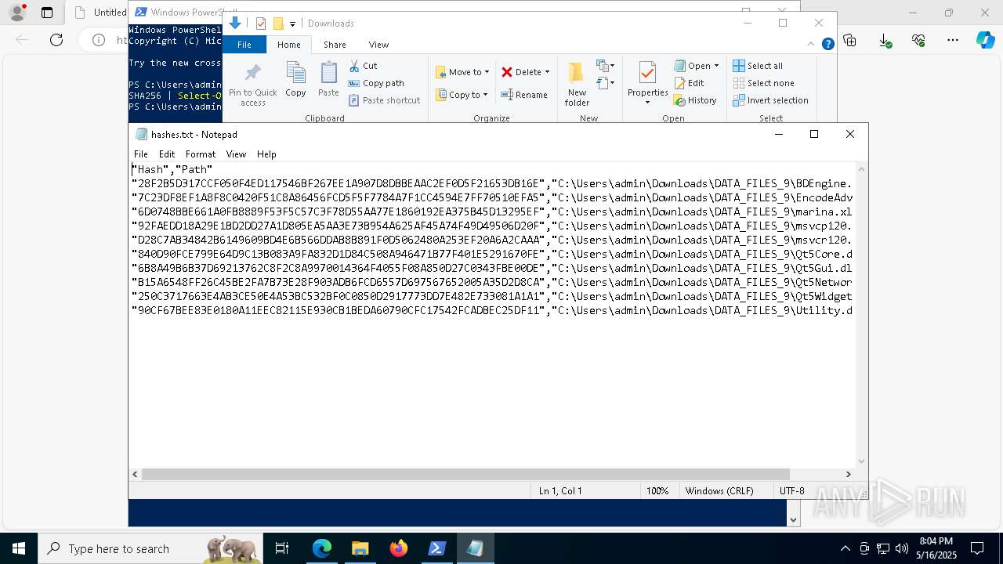Click the Windows Start button
The image size is (1003, 564).
tap(19, 548)
